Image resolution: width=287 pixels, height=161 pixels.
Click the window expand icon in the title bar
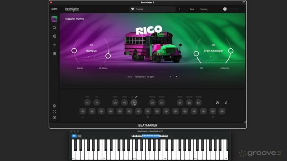click(244, 2)
